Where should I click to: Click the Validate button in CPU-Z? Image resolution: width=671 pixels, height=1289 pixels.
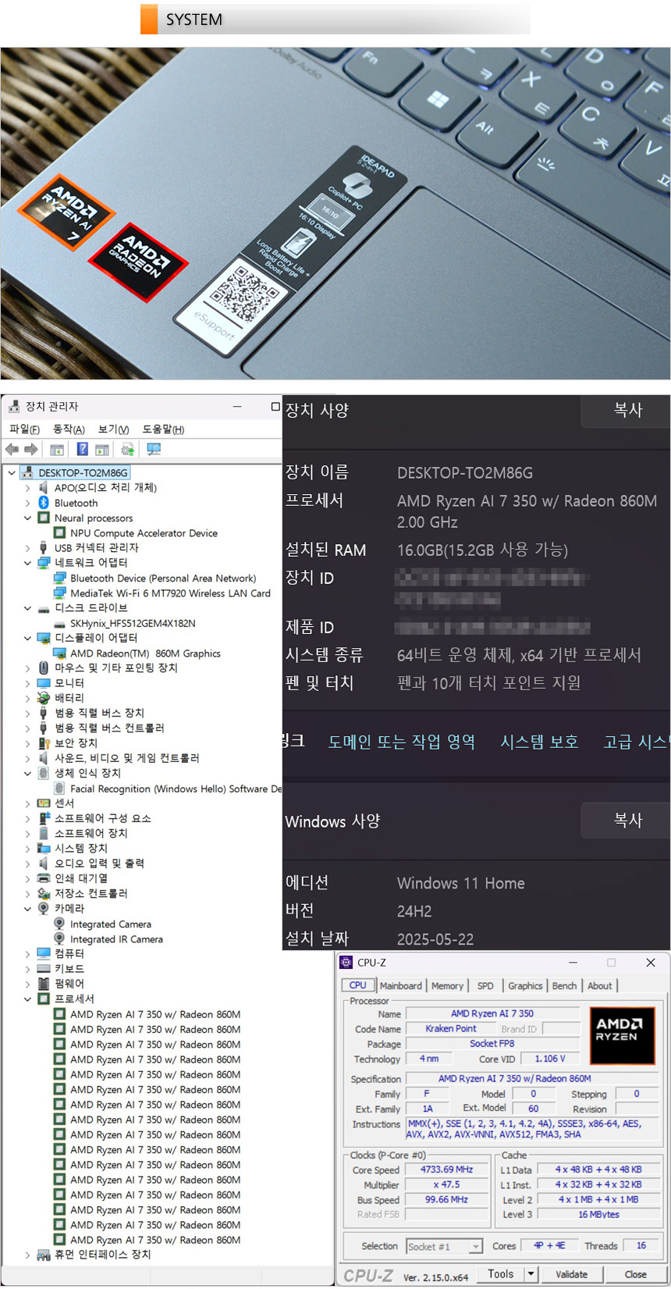pyautogui.click(x=571, y=1273)
